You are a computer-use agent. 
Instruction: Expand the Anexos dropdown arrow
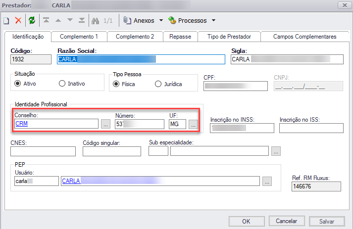point(161,20)
